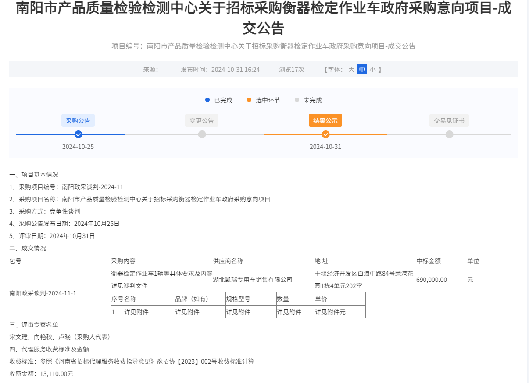Viewport: 529px width, 383px height.
Task: Click the date 2024-10-31 below the timeline
Action: pyautogui.click(x=325, y=147)
